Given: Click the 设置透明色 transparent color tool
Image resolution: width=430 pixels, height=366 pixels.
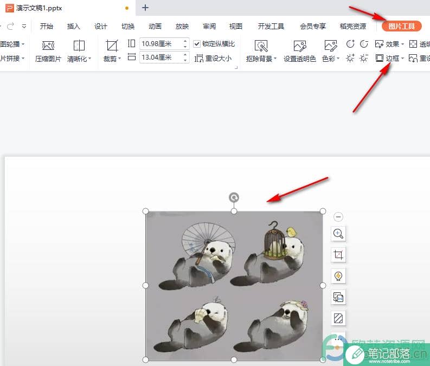Looking at the screenshot, I should pyautogui.click(x=299, y=51).
